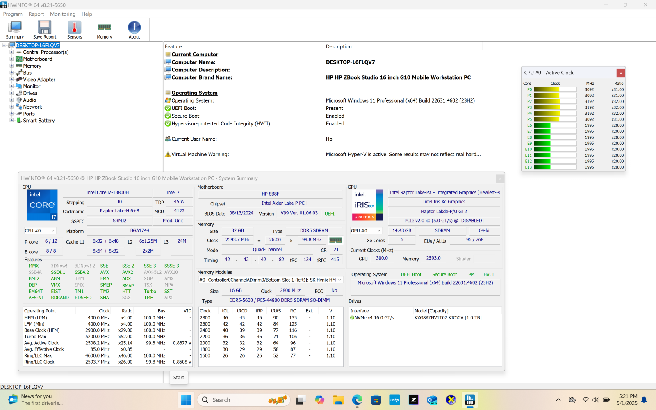Open Windows Start menu button
Viewport: 656px width, 410px height.
point(186,400)
